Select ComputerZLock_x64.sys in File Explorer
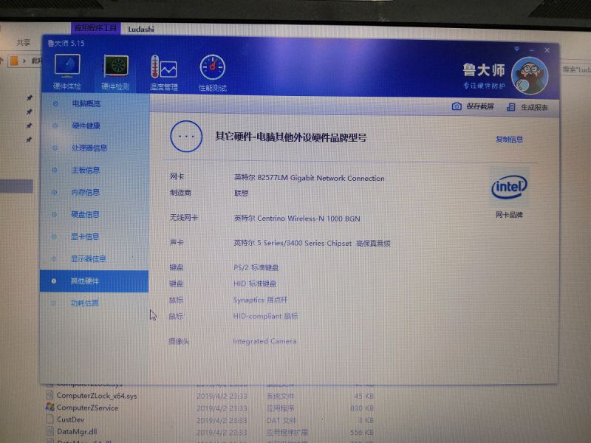 97,396
